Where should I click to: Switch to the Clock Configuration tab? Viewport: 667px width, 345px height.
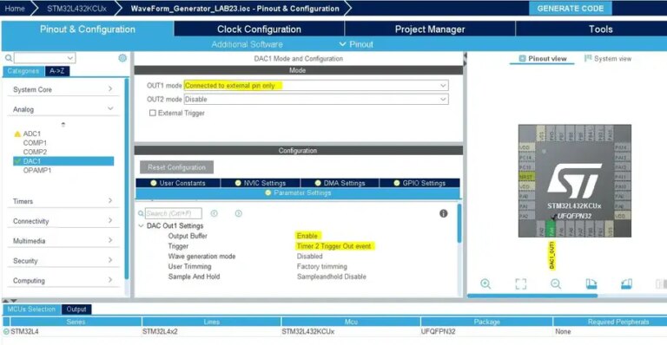[259, 29]
